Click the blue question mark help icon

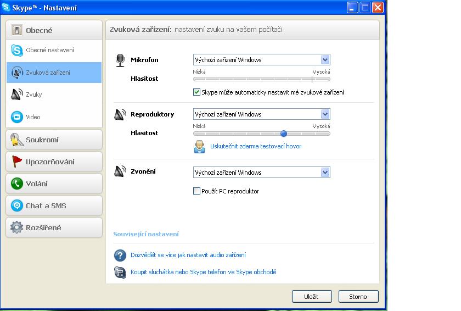[x=120, y=256]
